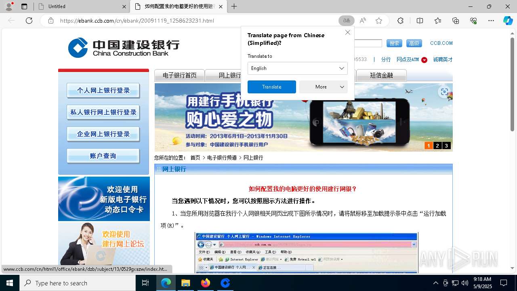Click the 高级 advanced search button
The height and width of the screenshot is (291, 517).
tap(414, 43)
